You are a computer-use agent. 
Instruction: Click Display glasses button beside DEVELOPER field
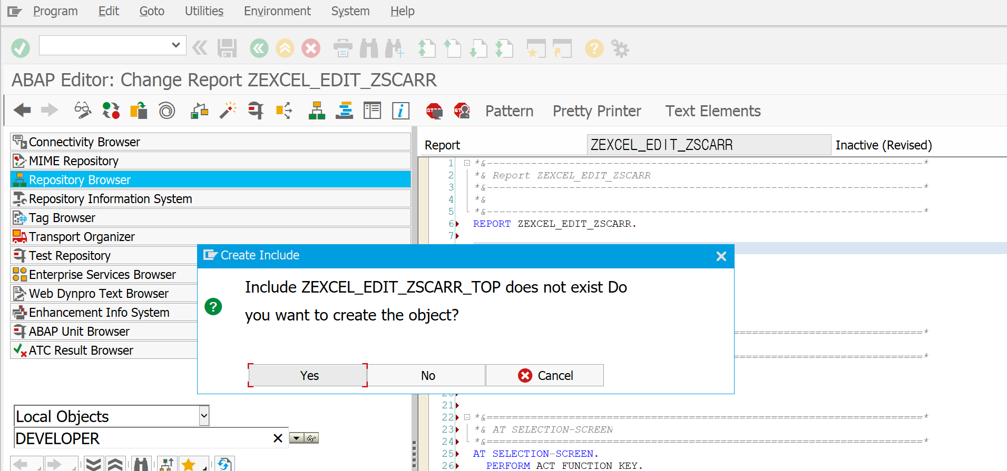click(x=311, y=438)
